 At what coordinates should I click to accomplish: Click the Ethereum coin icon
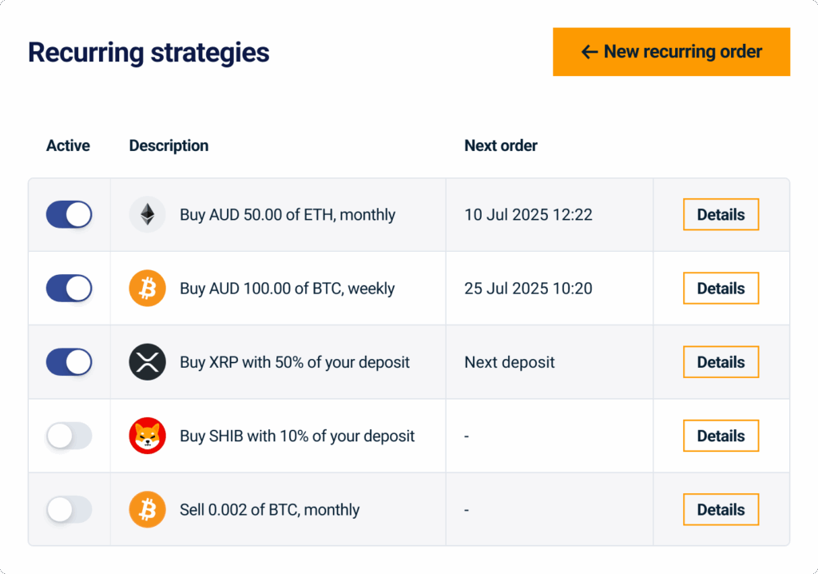point(147,214)
